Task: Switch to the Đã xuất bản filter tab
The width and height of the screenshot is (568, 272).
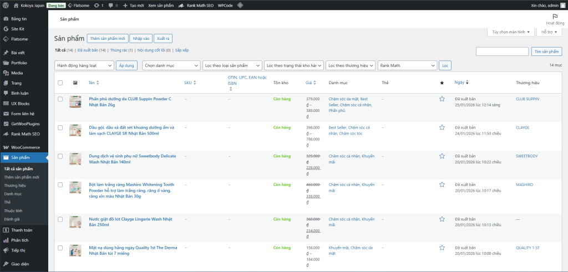Action: point(88,50)
